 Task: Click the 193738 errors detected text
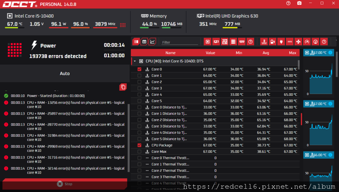coord(58,56)
